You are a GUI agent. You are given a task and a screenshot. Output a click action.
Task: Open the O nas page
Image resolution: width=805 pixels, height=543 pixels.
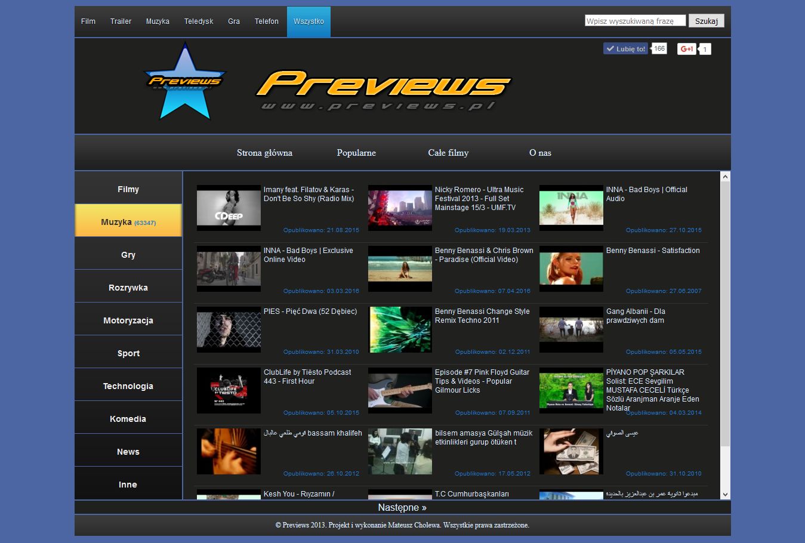(x=540, y=153)
